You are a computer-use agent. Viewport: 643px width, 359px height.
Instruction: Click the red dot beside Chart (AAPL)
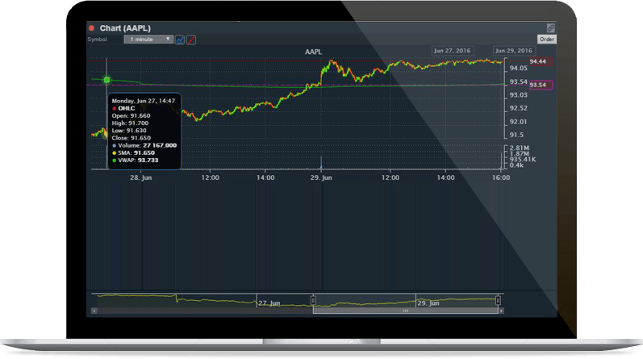tap(91, 27)
